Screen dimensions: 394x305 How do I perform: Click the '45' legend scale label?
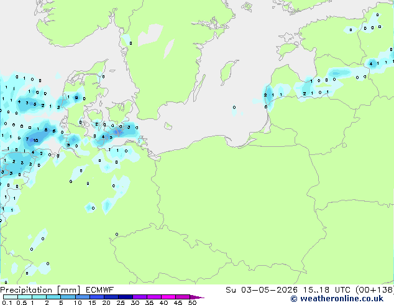tap(178, 303)
